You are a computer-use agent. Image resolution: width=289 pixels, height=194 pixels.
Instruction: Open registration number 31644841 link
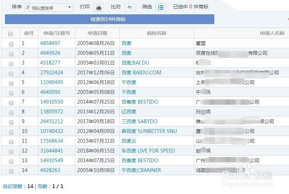(52, 150)
